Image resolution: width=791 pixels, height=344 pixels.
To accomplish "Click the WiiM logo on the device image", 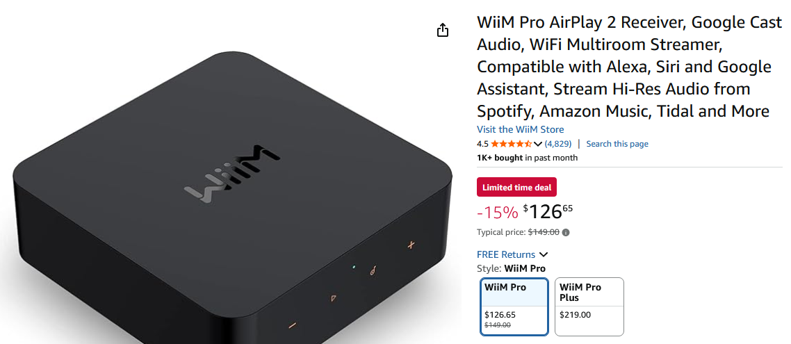I will (x=231, y=175).
